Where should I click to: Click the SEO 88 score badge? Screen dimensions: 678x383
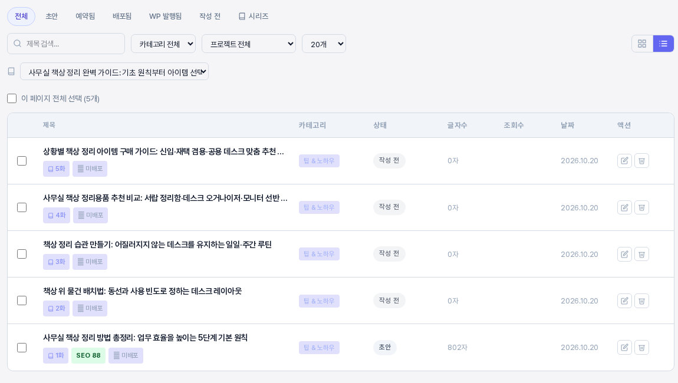coord(88,355)
